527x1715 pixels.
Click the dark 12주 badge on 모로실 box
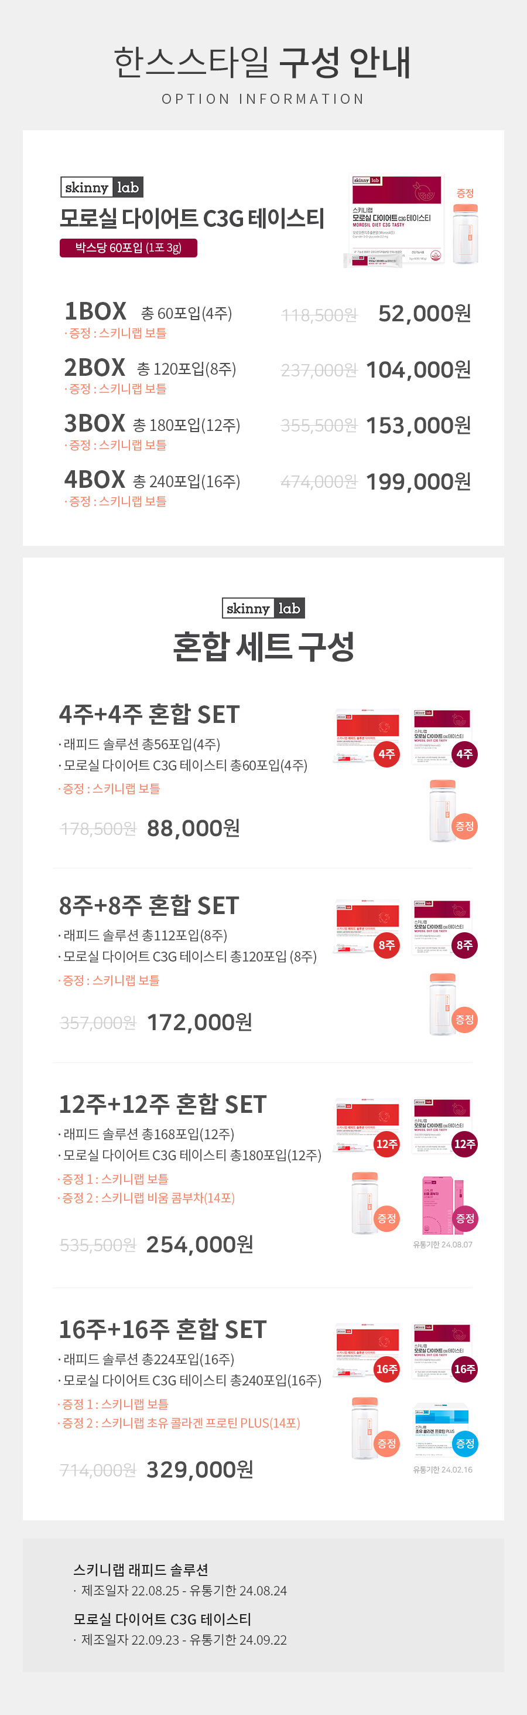[x=464, y=1144]
